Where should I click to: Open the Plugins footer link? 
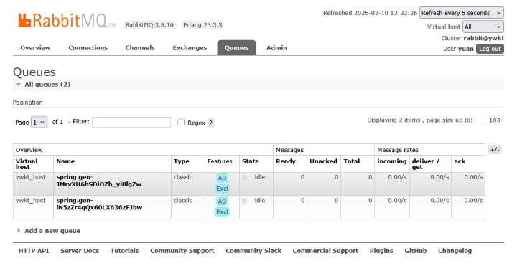pos(381,251)
